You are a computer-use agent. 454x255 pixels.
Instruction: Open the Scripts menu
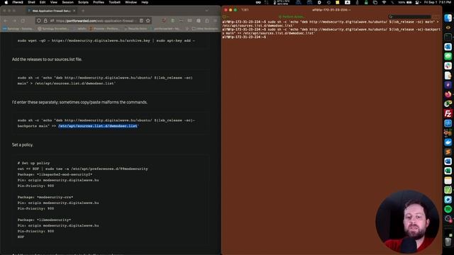coord(83,2)
